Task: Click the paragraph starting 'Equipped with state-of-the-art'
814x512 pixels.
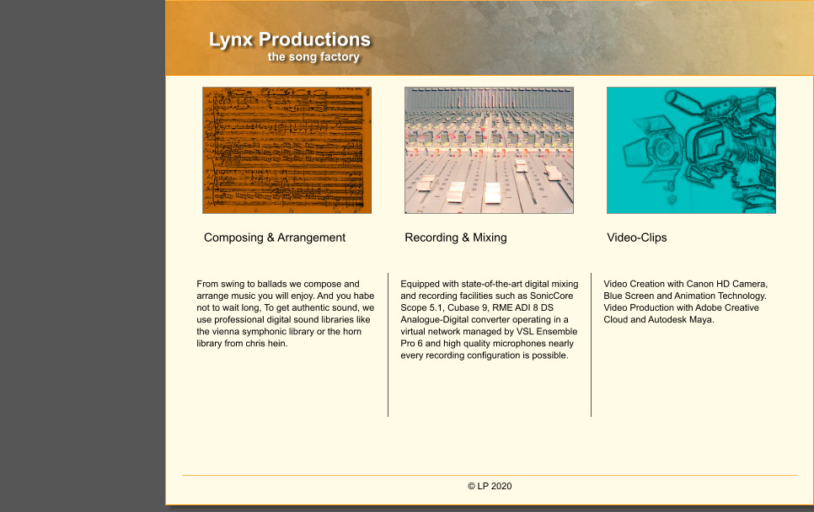Action: point(489,320)
